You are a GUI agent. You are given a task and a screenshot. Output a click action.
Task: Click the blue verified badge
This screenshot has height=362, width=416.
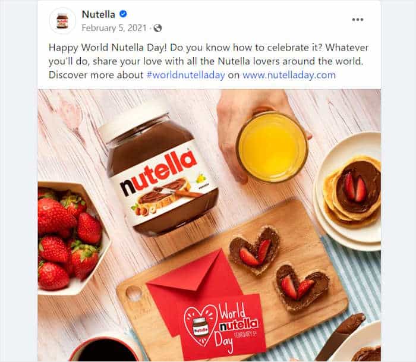coord(123,14)
